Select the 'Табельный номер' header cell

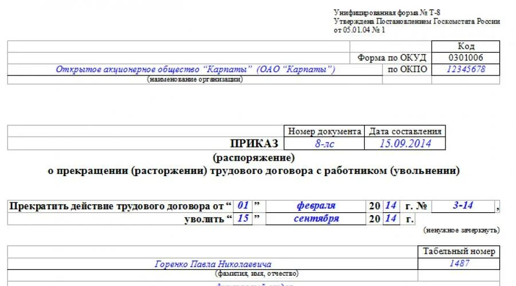click(x=459, y=252)
